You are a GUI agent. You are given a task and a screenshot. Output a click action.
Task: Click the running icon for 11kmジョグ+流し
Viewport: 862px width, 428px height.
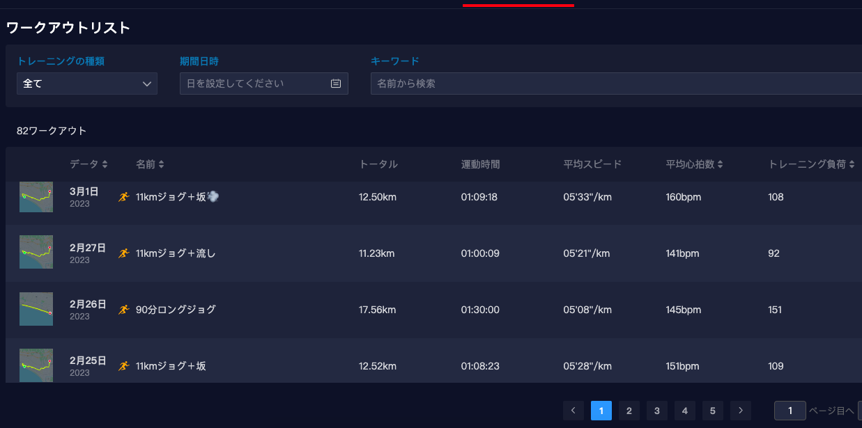coord(124,253)
